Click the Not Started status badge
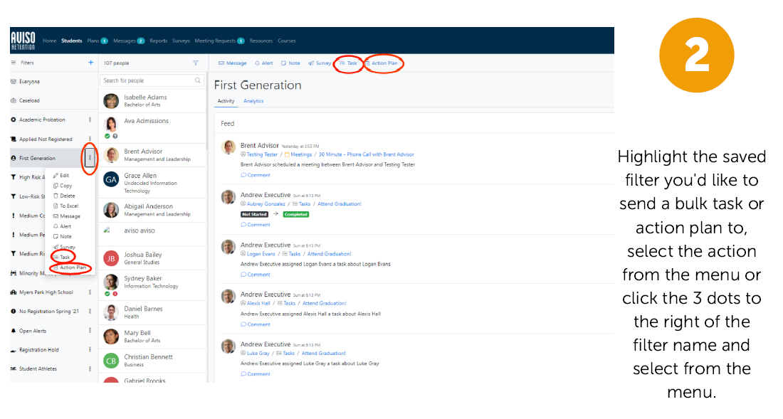 coord(254,215)
